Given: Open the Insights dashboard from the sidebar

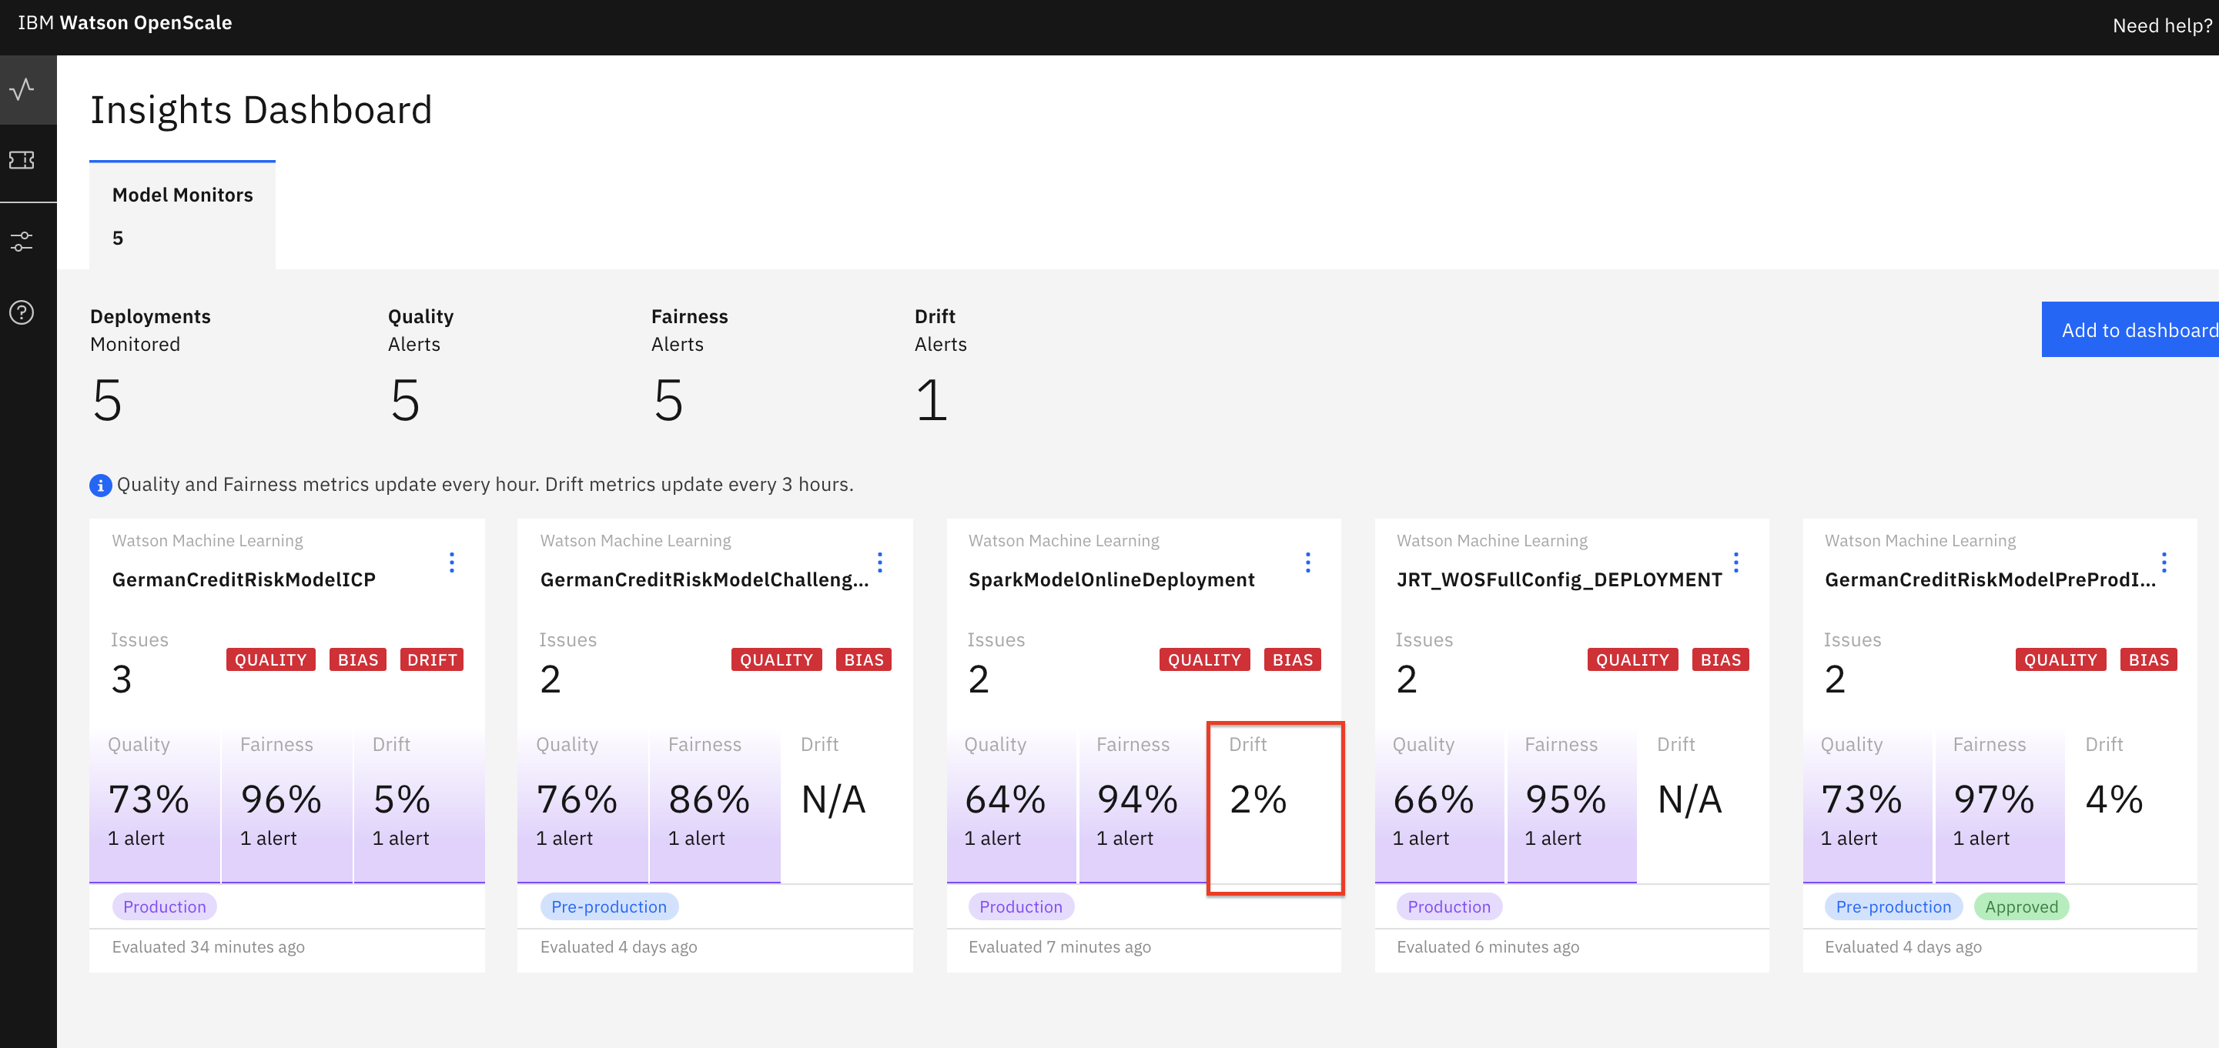Looking at the screenshot, I should 22,88.
